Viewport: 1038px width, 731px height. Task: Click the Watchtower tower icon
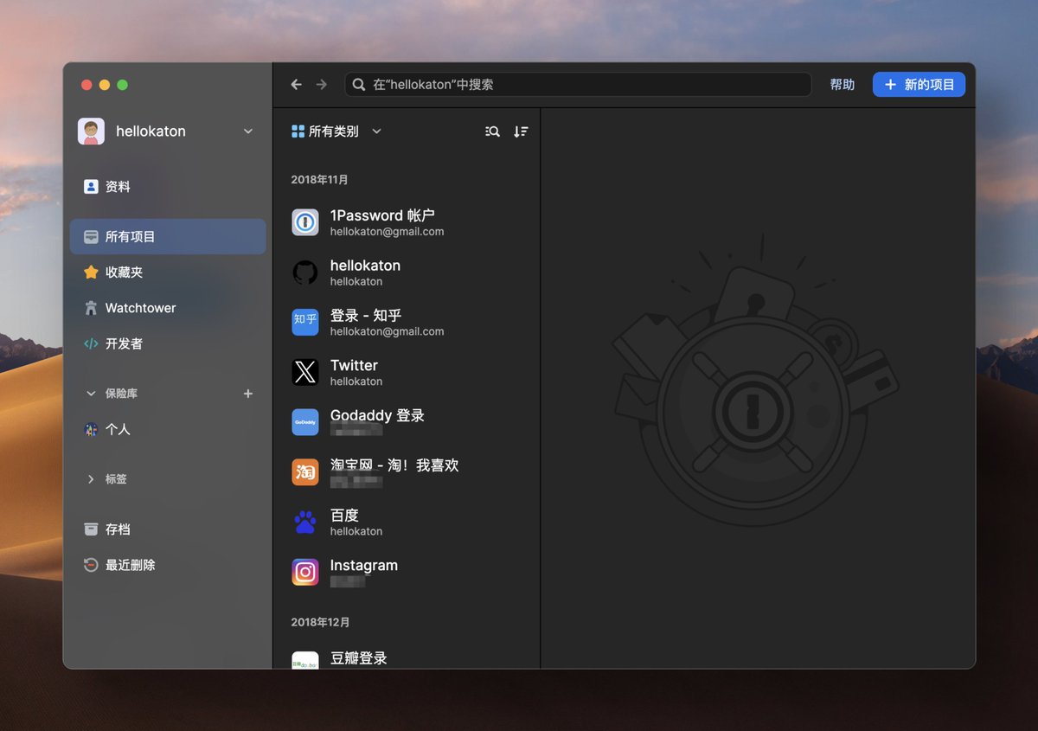tap(91, 308)
